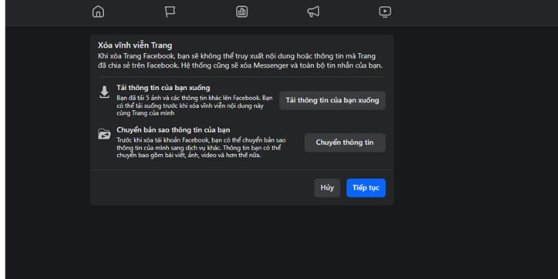Click the "Chuyển bản sao thông tin của bạn" heading
Screen dimensions: 558x279
click(174, 129)
